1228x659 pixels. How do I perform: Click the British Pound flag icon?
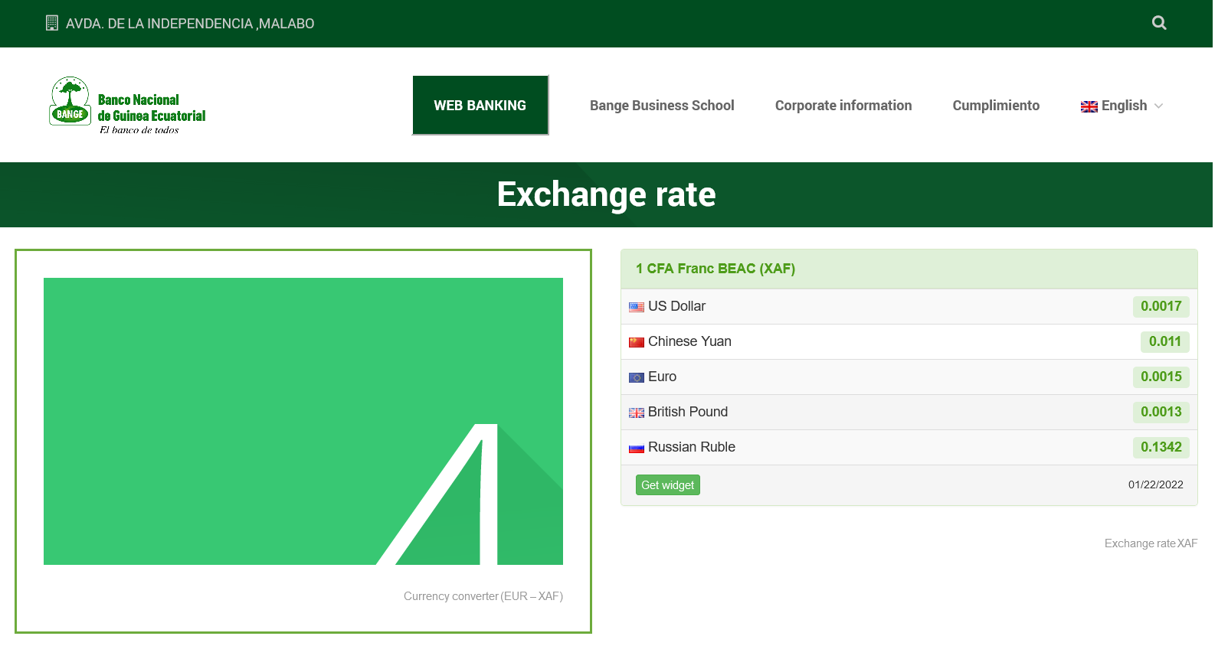click(637, 413)
